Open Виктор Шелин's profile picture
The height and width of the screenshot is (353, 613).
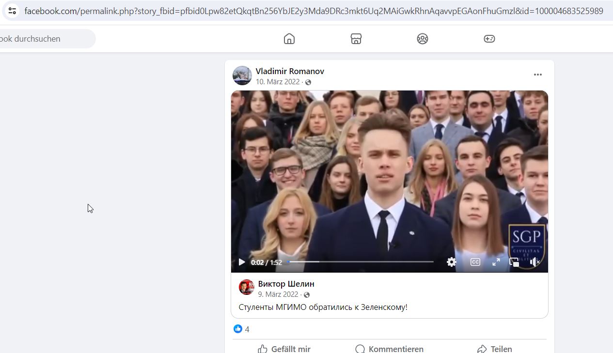[247, 287]
